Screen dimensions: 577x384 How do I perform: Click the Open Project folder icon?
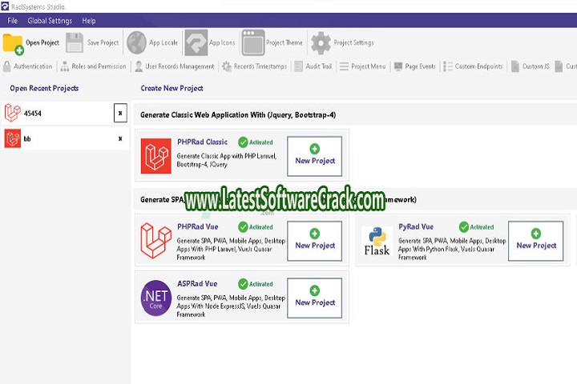14,43
